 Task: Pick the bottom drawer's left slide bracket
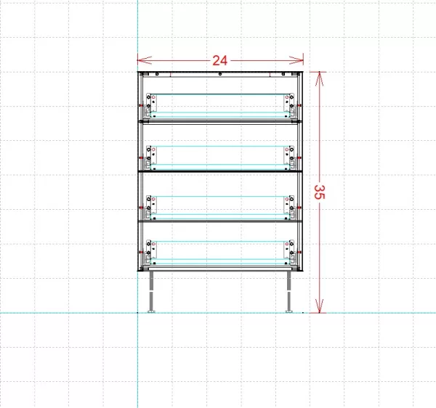click(x=150, y=251)
